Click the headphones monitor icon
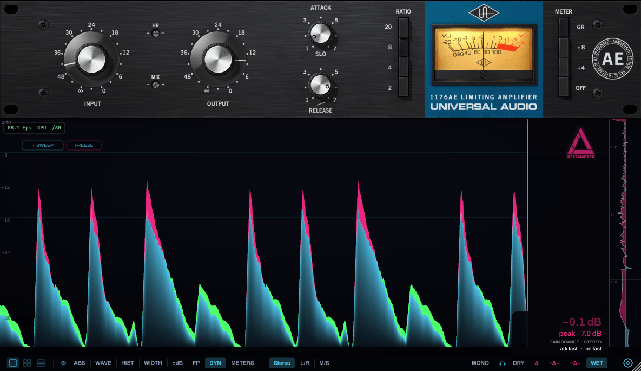 coord(503,363)
